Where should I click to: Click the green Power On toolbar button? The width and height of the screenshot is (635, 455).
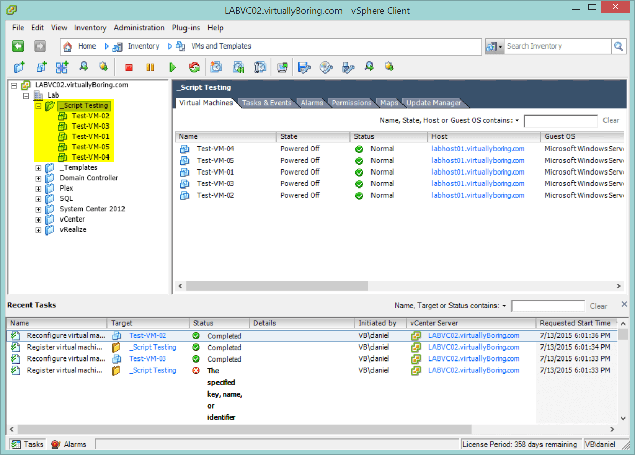[173, 67]
